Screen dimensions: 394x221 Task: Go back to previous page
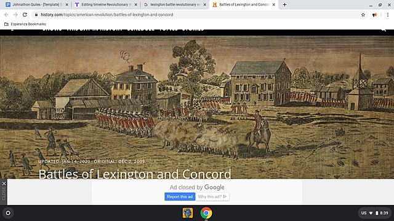pos(6,15)
